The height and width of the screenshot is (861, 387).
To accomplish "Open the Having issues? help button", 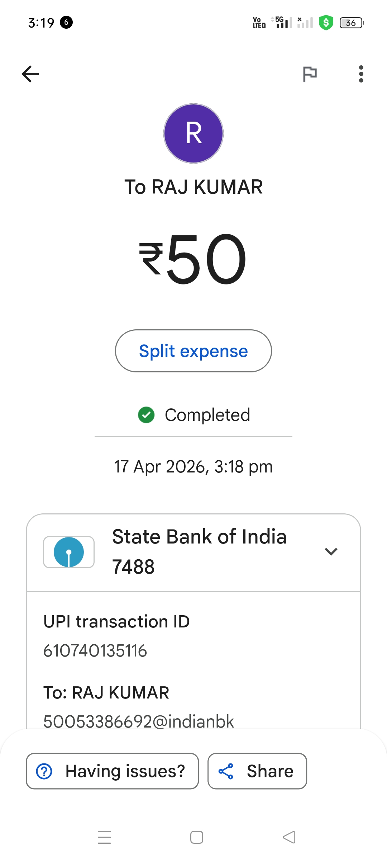I will point(113,771).
